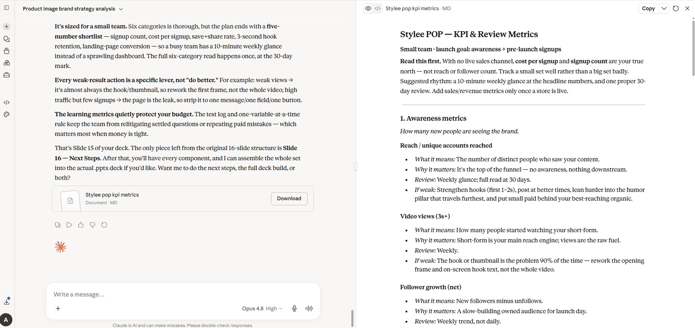Open the Stylee pop kpi metrics attachment card
This screenshot has height=328, width=695.
click(x=183, y=199)
